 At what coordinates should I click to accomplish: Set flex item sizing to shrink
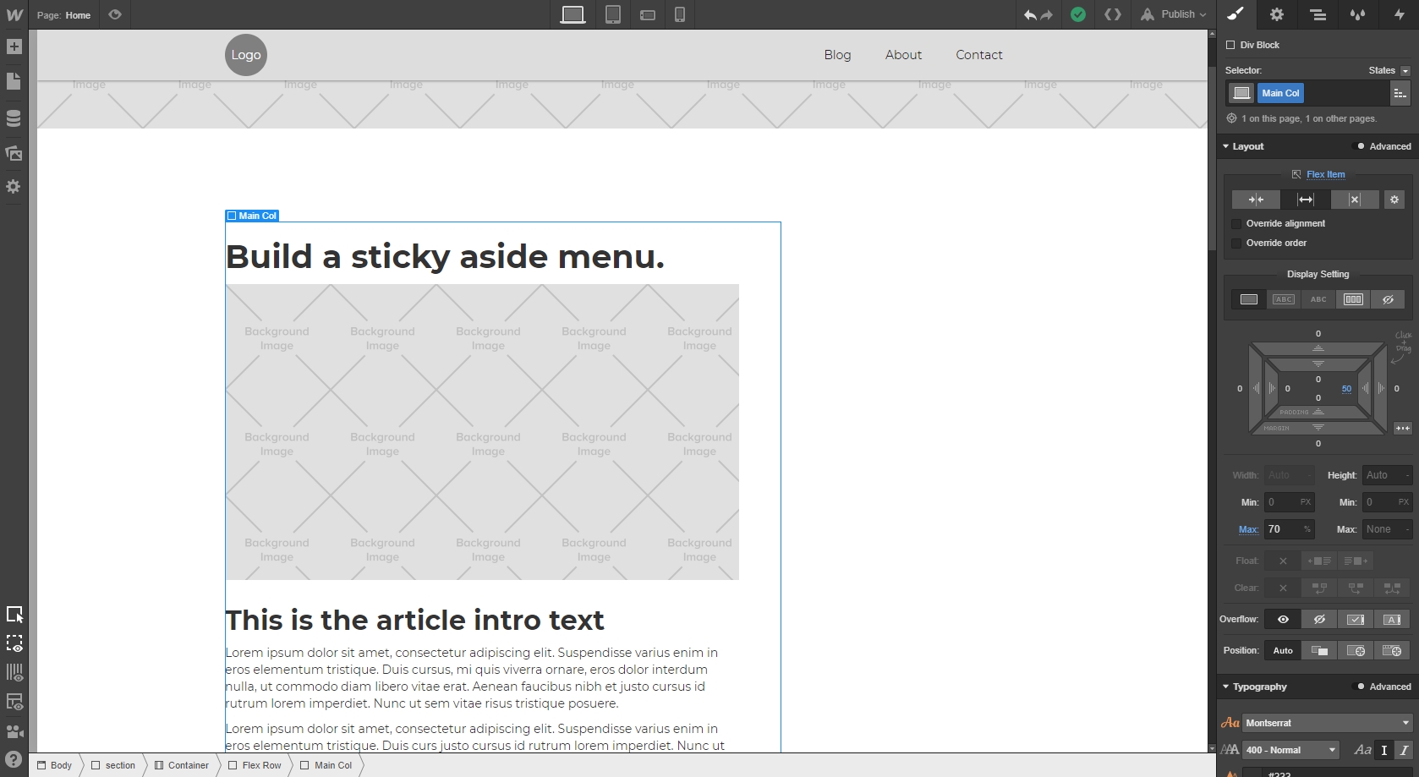(x=1256, y=200)
